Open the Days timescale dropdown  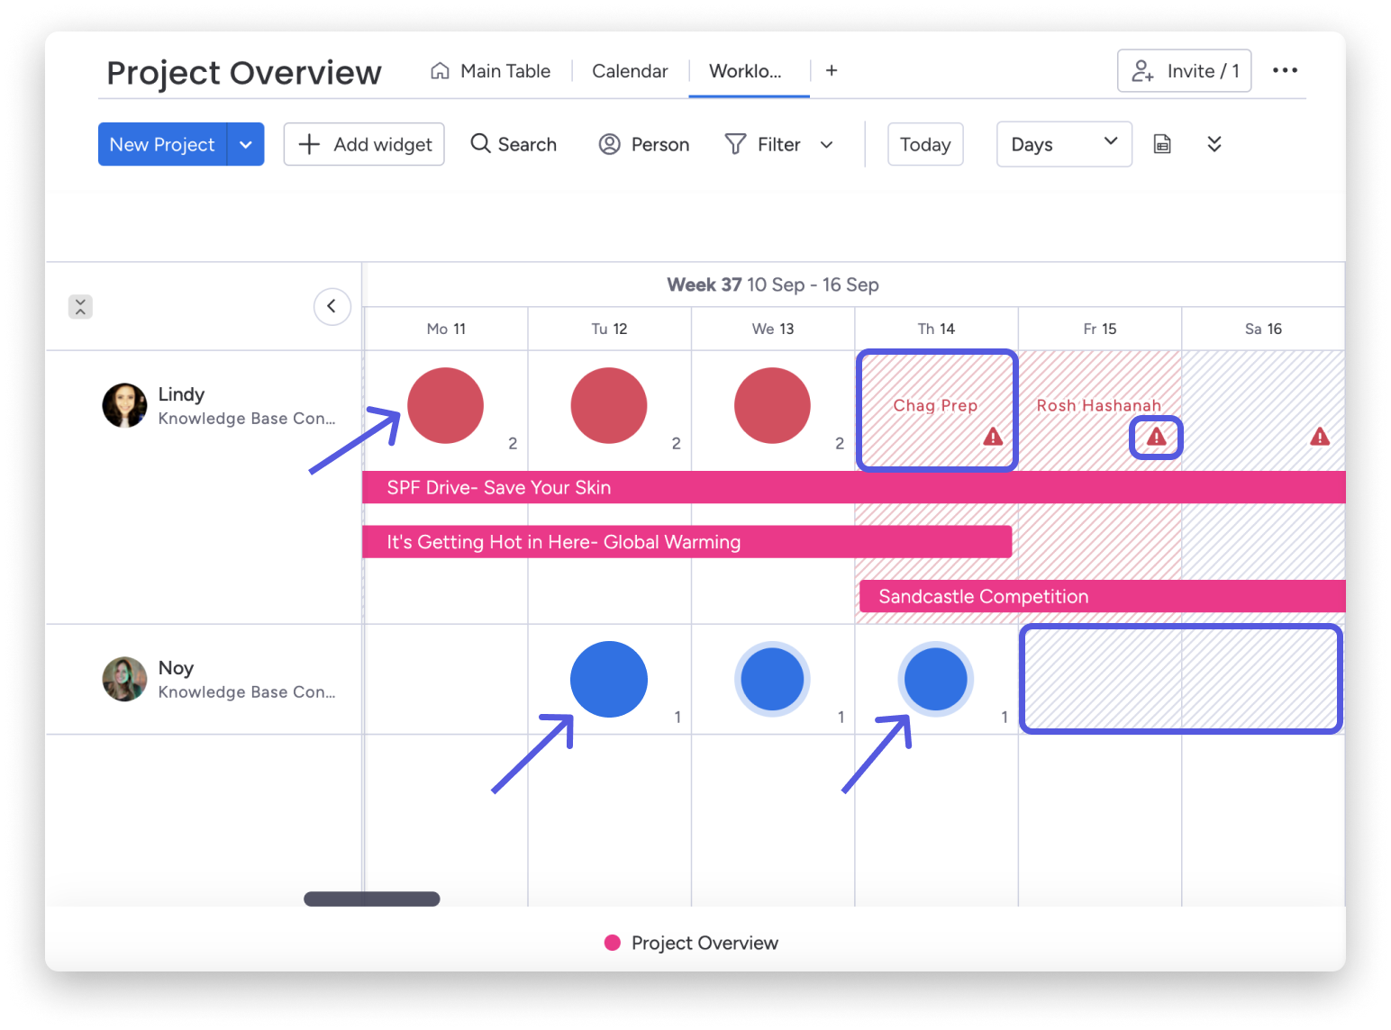click(x=1063, y=144)
